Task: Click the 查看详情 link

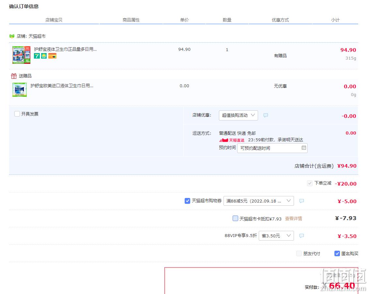Action: tap(293, 218)
